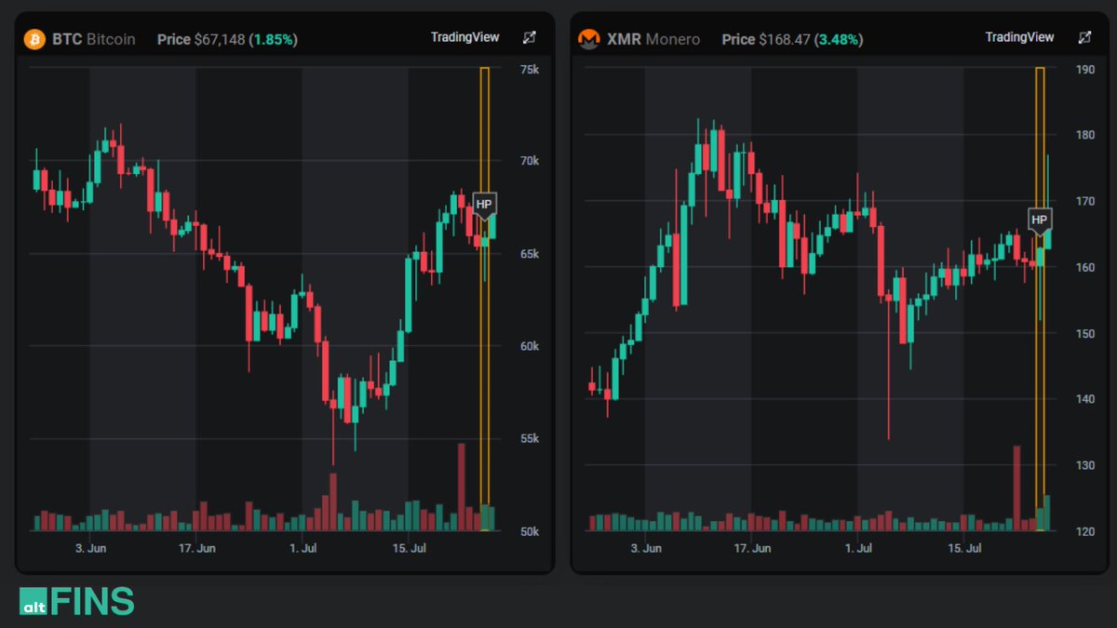
Task: Open TradingView link on BTC chart
Action: coord(465,37)
